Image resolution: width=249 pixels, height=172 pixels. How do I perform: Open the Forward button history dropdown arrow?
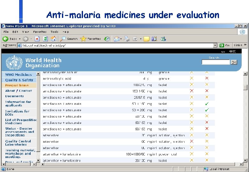pos(31,39)
